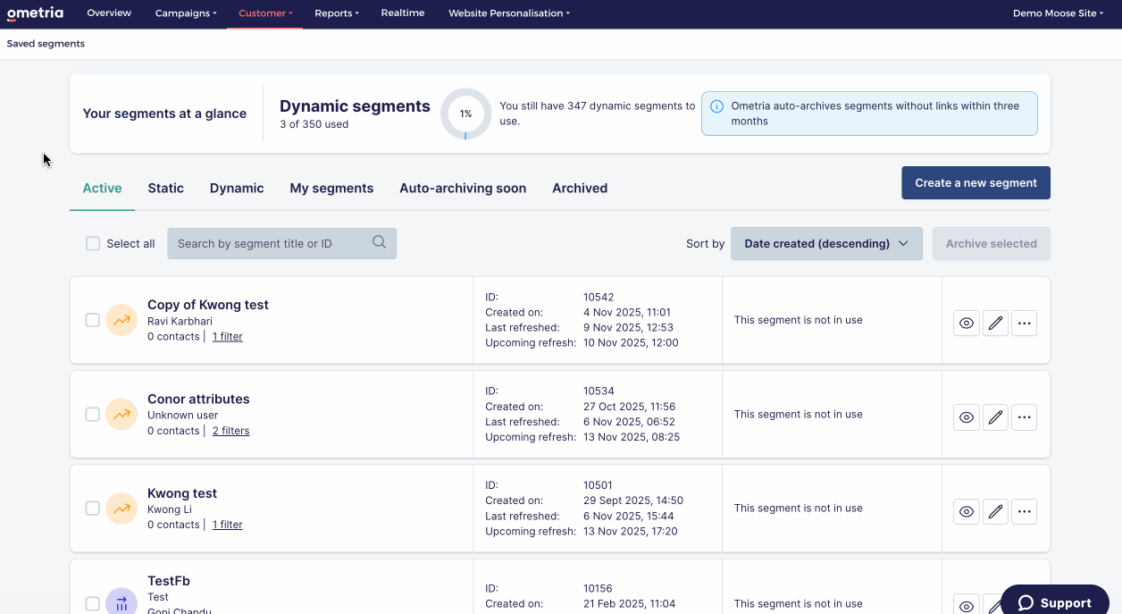Click the search magnifier icon

tap(379, 242)
